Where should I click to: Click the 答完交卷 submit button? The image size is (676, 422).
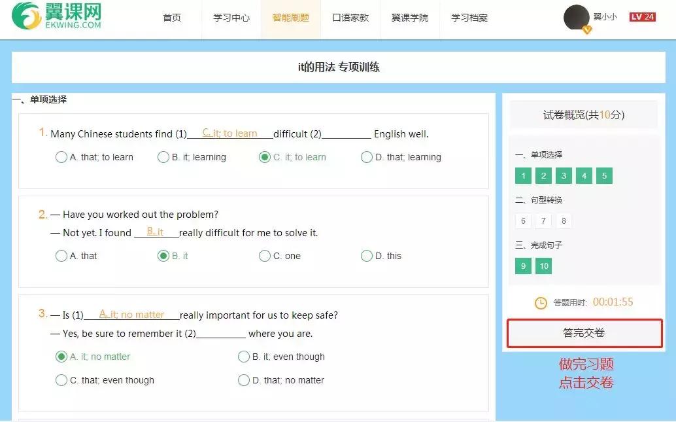[x=584, y=333]
